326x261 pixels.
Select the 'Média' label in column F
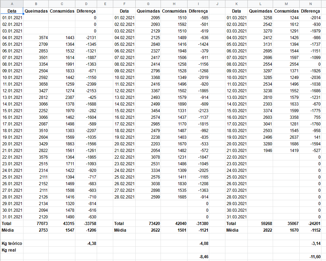pyautogui.click(x=124, y=230)
